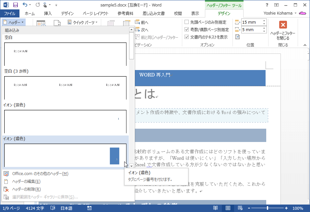Click the Read Mode icon in status bar

pos(216,208)
